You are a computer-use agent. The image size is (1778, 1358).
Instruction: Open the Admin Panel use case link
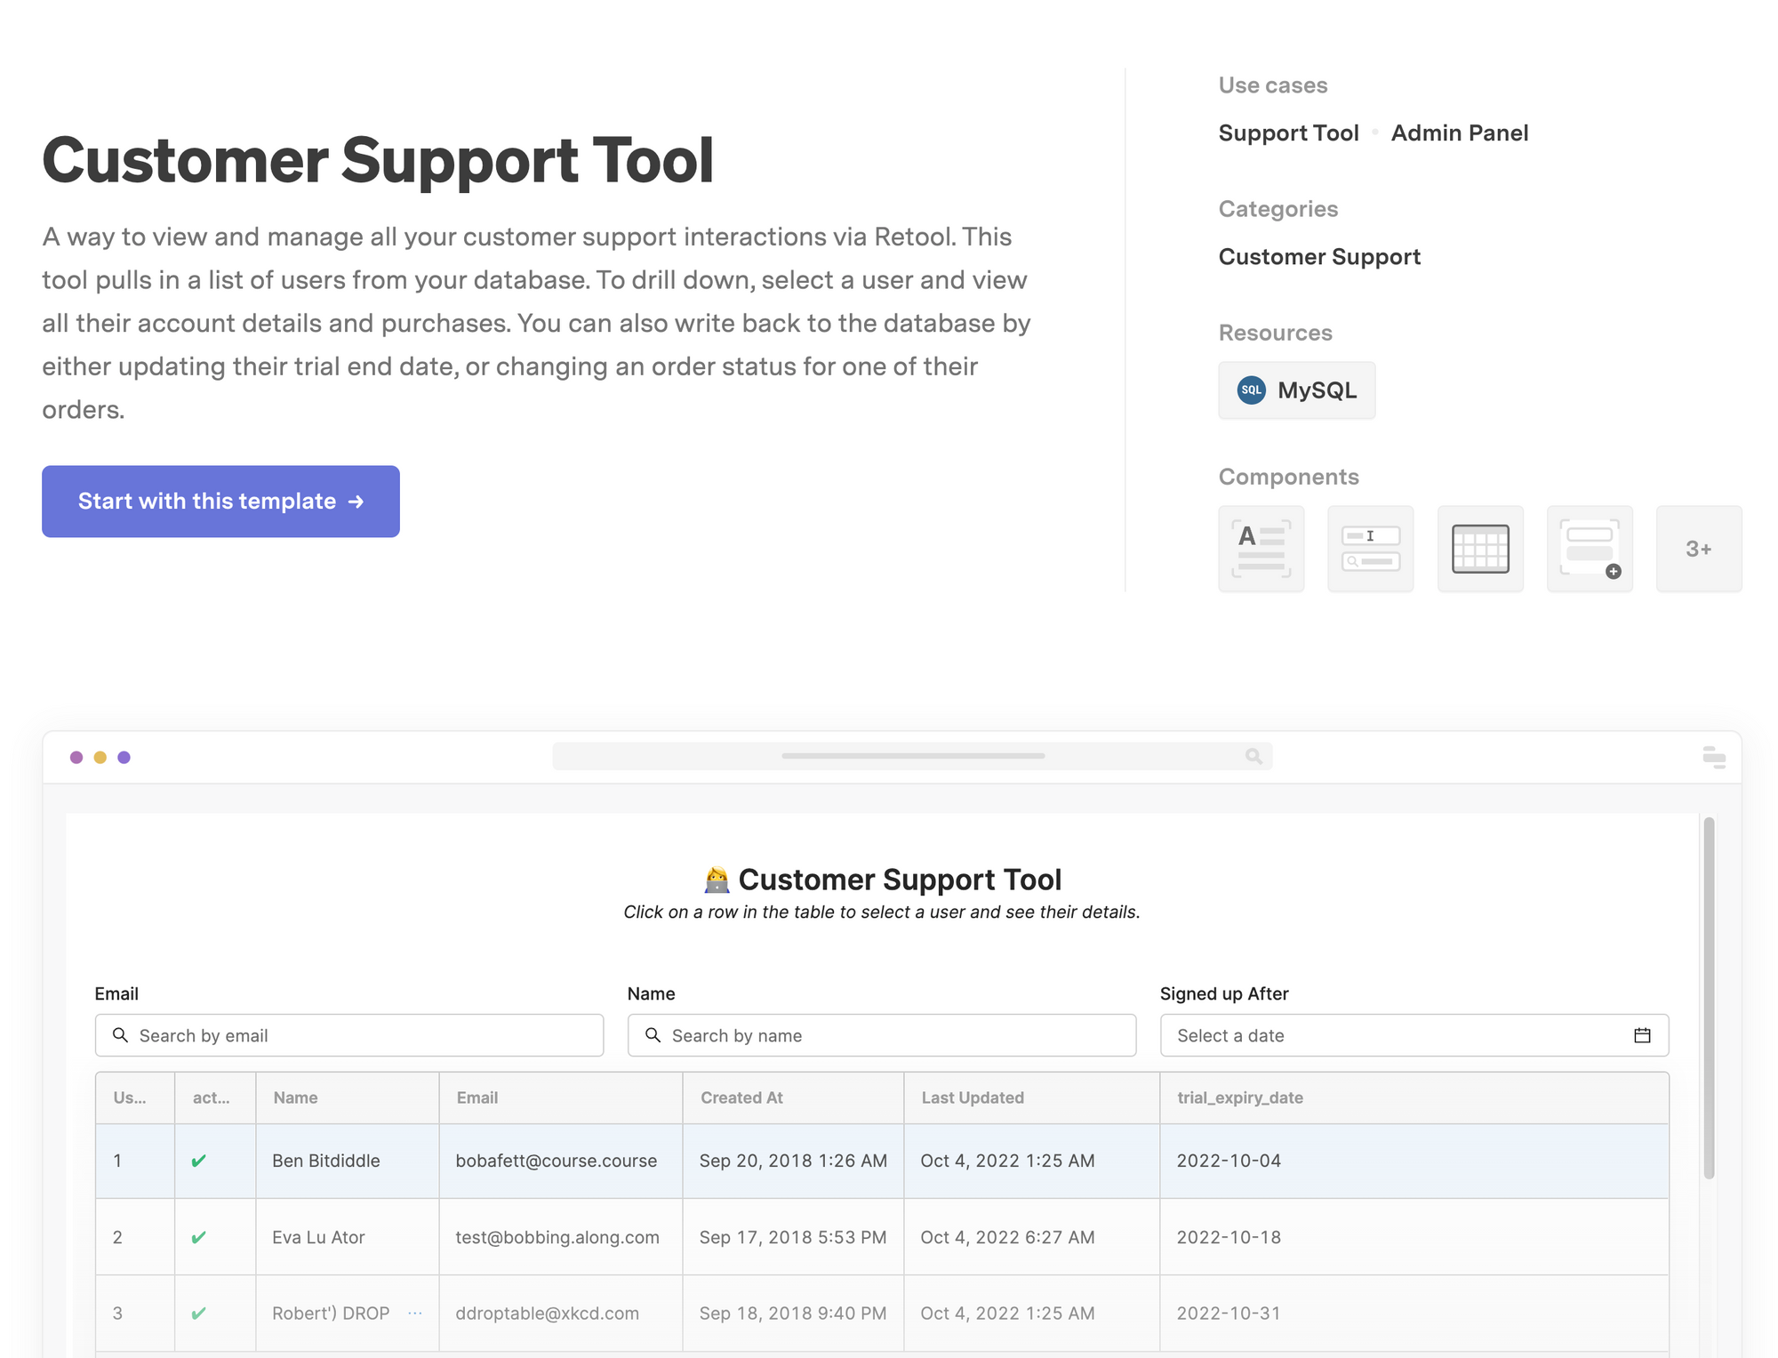tap(1460, 133)
